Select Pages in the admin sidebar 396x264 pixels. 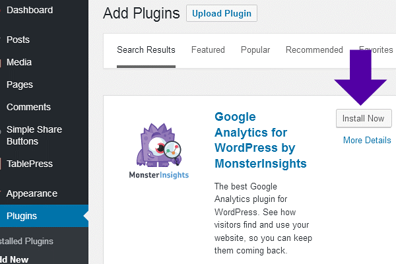pos(19,84)
